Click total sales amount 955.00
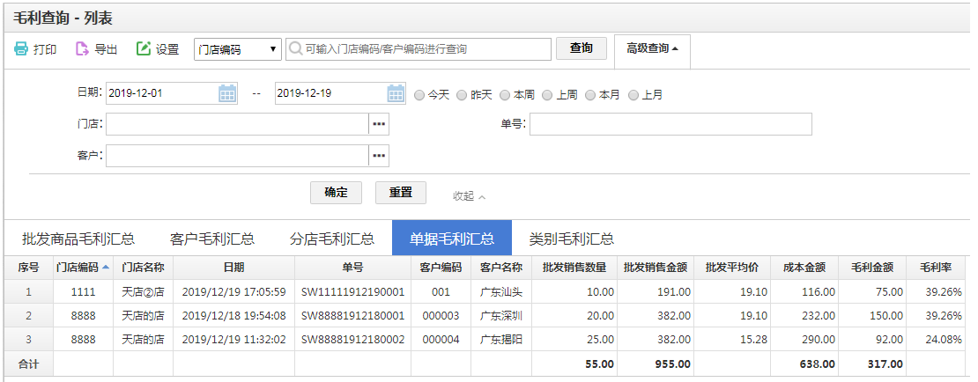Image resolution: width=978 pixels, height=382 pixels. click(x=671, y=364)
